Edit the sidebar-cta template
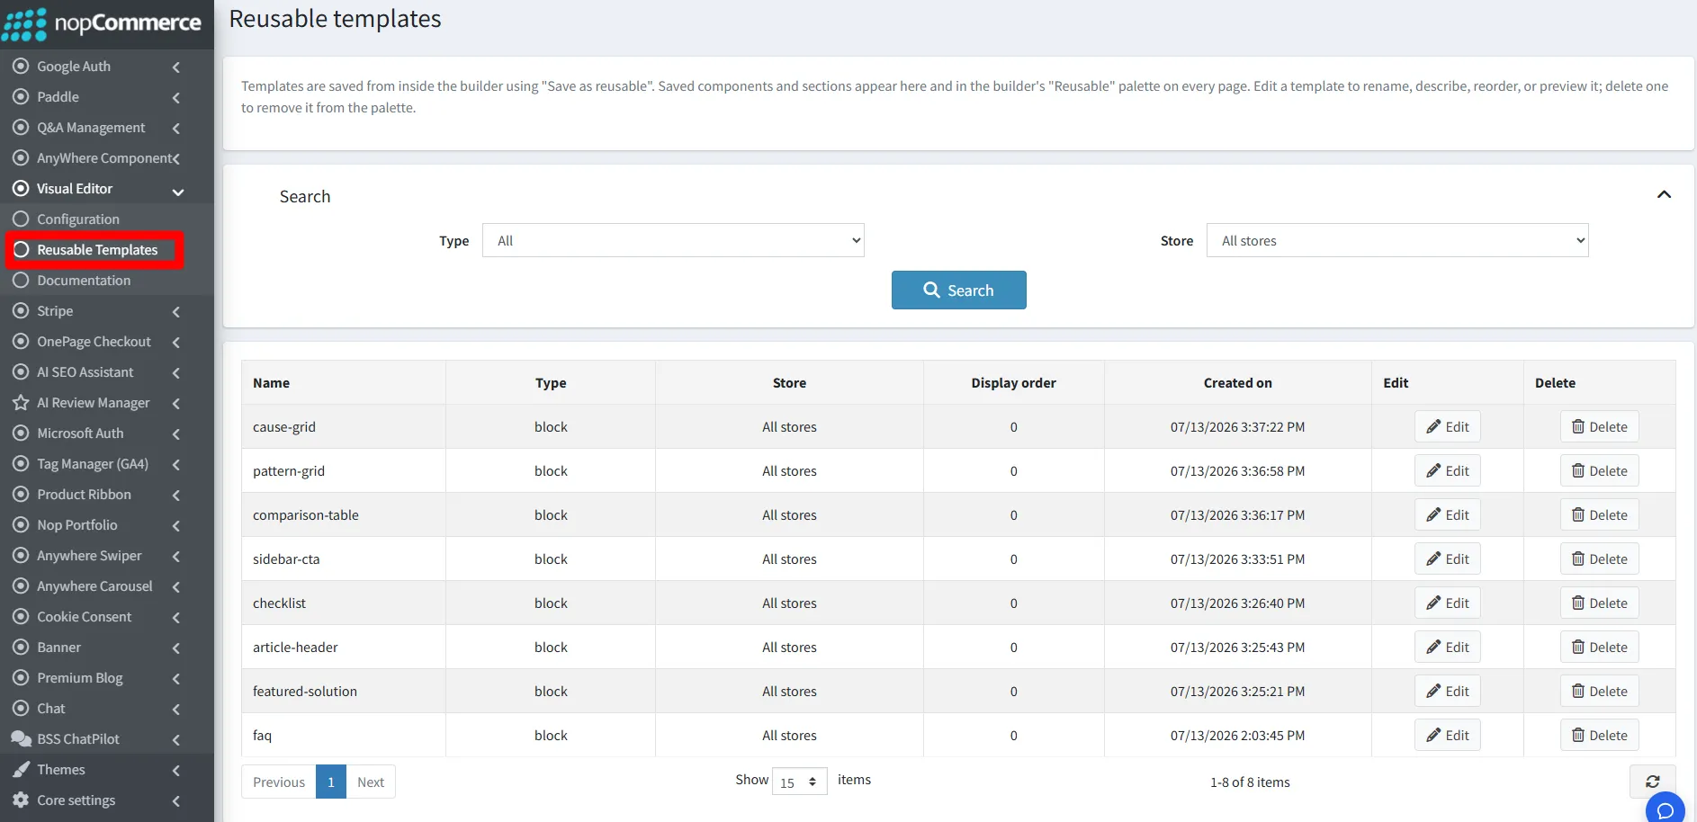This screenshot has height=822, width=1697. click(x=1447, y=558)
